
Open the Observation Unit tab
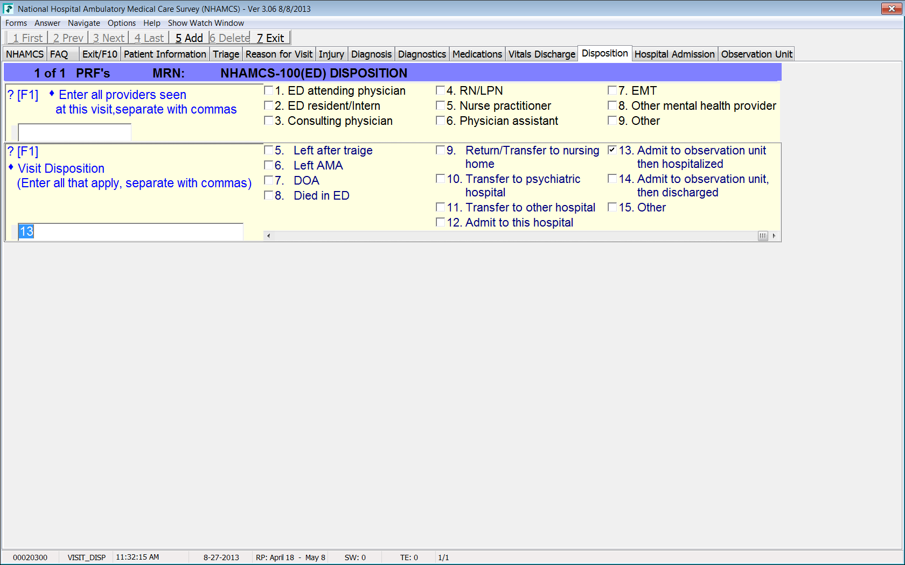pyautogui.click(x=756, y=54)
